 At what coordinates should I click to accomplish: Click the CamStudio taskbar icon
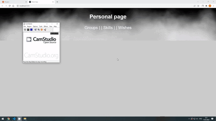pyautogui.click(x=19, y=119)
